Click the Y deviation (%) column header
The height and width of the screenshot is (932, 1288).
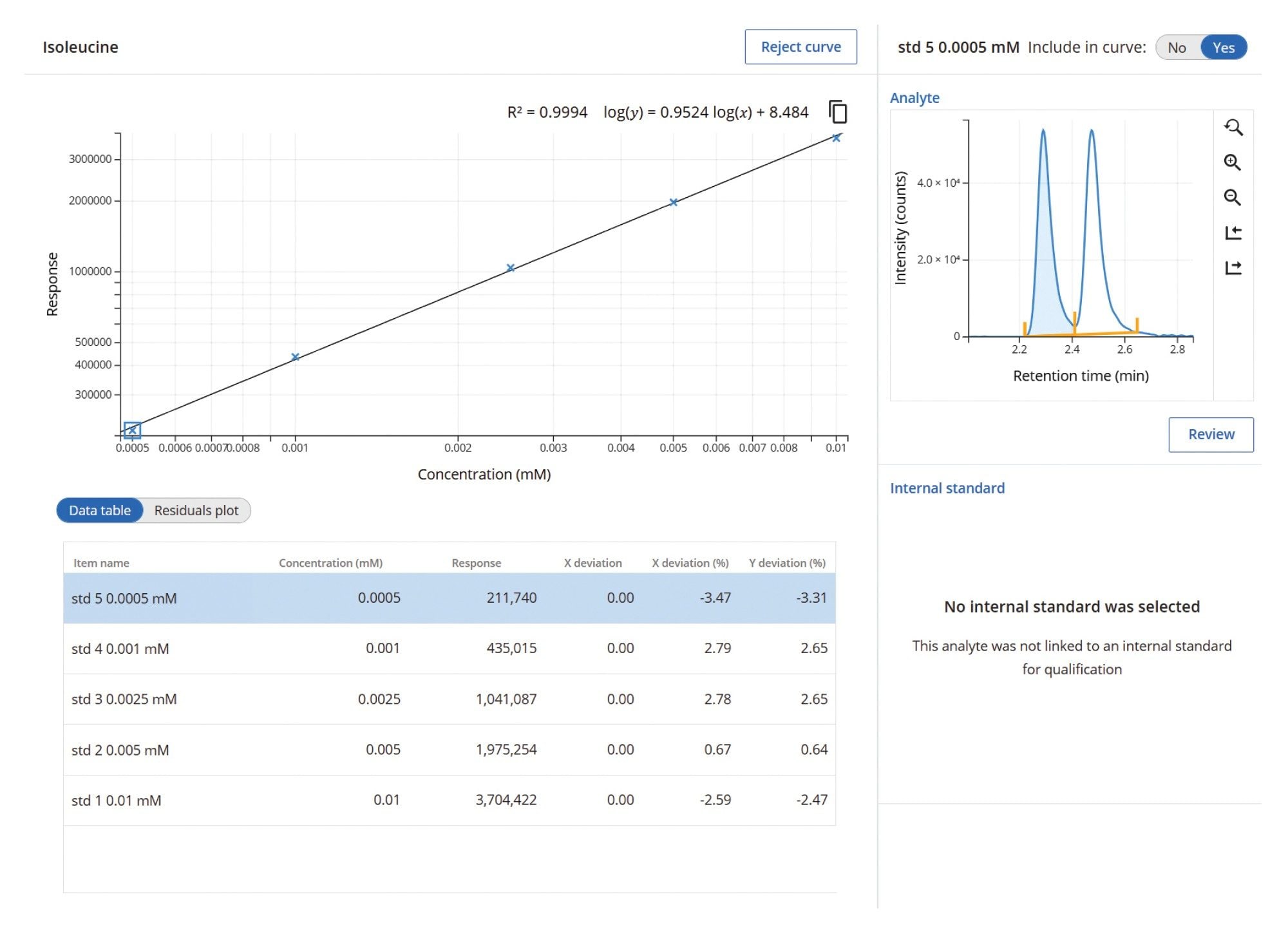tap(786, 563)
